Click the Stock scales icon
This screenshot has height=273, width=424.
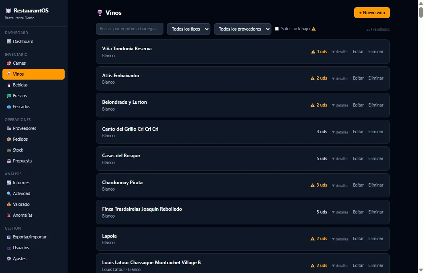[x=9, y=150]
